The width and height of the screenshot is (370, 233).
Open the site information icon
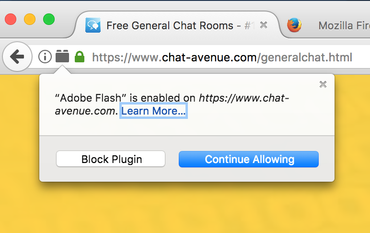(x=45, y=58)
